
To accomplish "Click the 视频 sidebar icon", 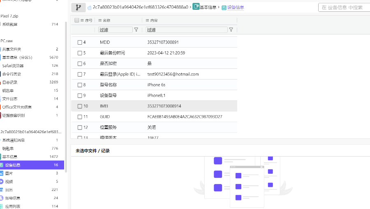I will click(x=1, y=182).
